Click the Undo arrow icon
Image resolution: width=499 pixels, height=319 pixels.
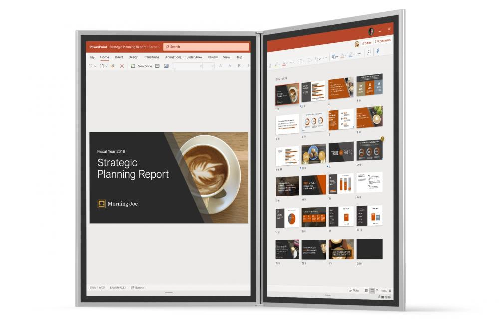tap(91, 66)
